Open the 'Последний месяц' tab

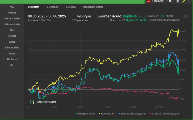pyautogui.click(x=93, y=7)
